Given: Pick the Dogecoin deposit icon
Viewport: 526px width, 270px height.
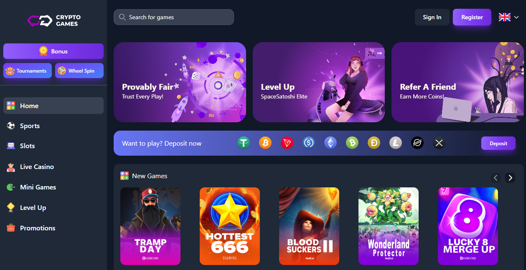Looking at the screenshot, I should click(374, 143).
